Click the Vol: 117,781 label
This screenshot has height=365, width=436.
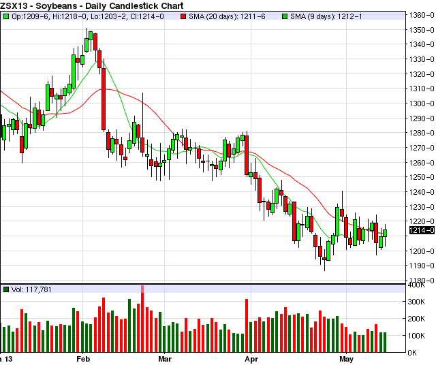tap(31, 289)
